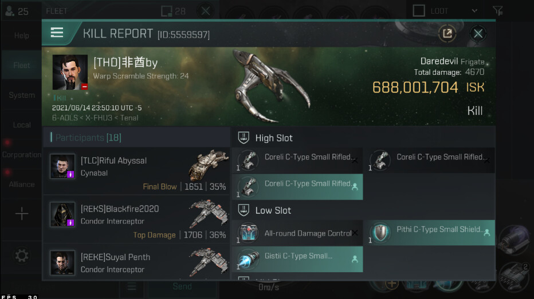Open the kill report hamburger menu
This screenshot has width=534, height=299.
coord(57,33)
